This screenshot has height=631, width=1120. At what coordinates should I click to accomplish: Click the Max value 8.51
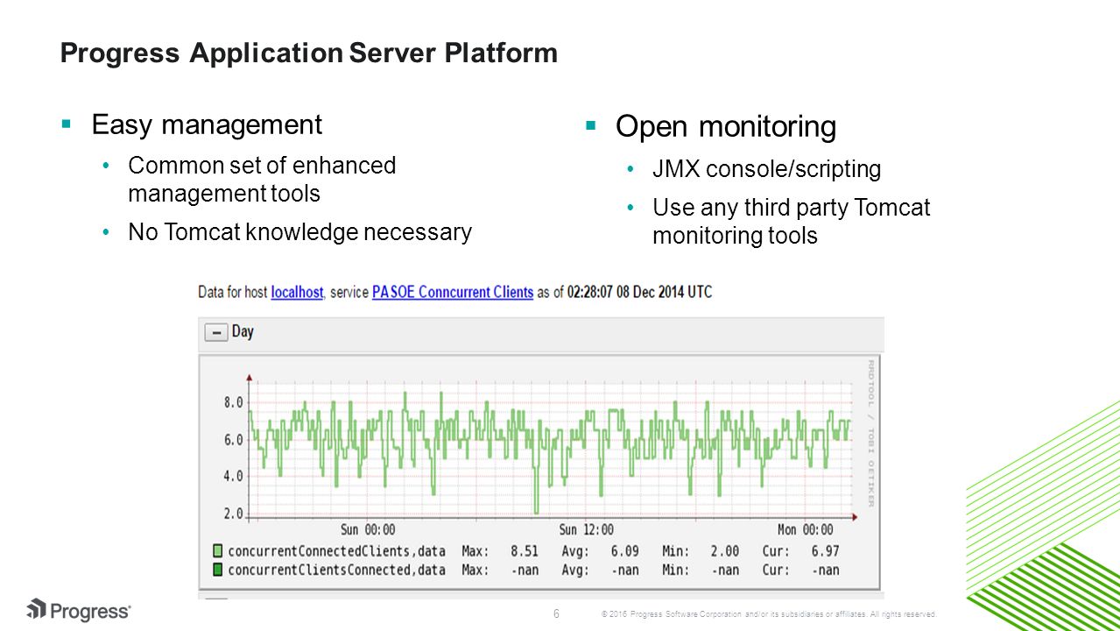tap(525, 551)
